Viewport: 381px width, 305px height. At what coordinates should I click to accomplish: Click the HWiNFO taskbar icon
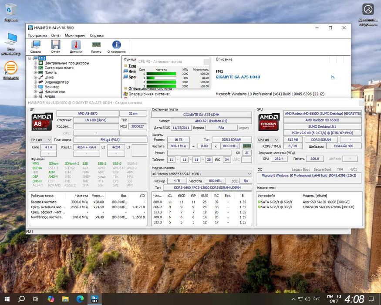[94, 299]
